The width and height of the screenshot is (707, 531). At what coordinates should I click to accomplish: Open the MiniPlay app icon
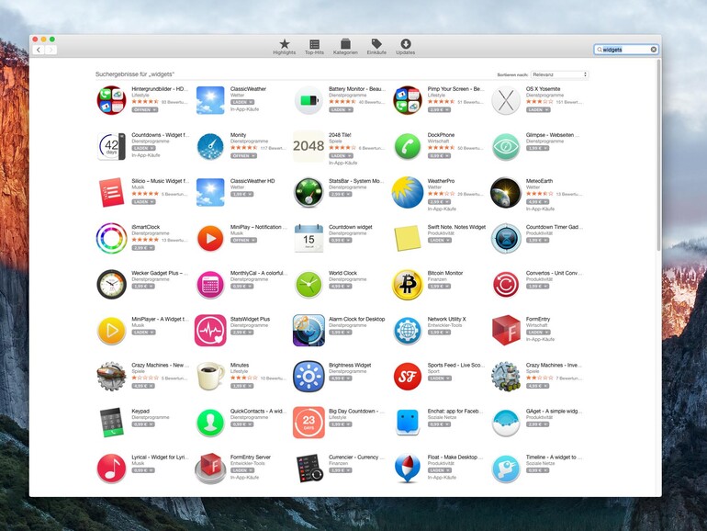pyautogui.click(x=210, y=238)
